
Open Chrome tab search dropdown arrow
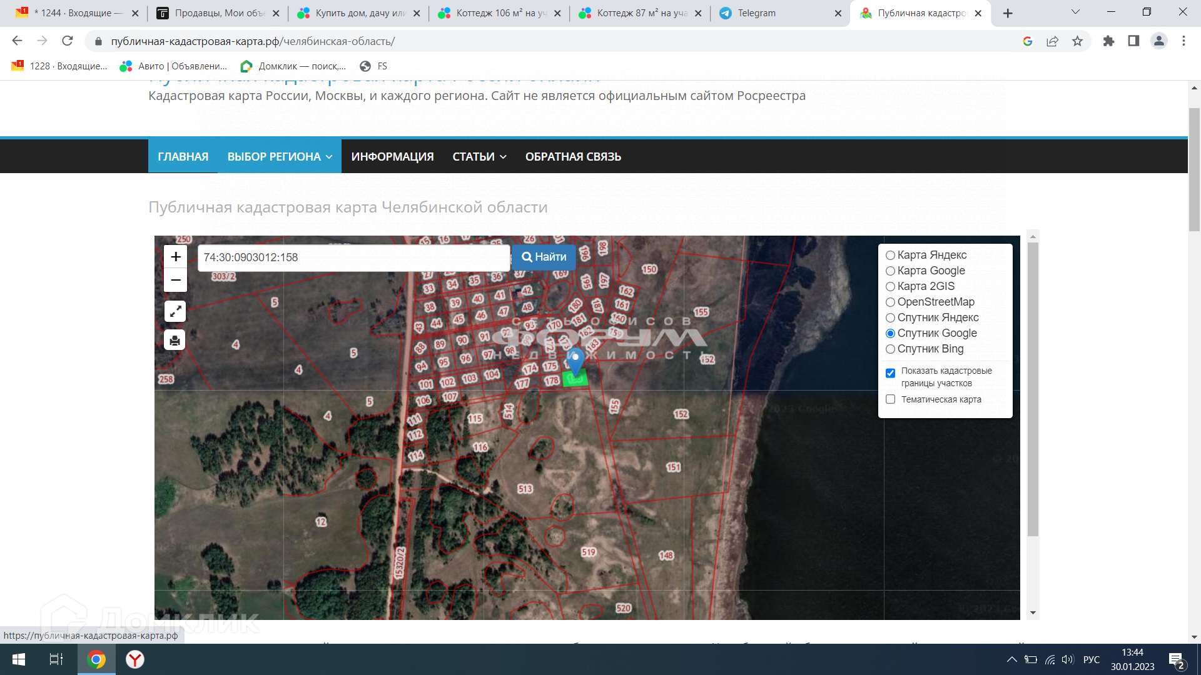(1075, 12)
